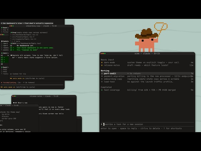Click 'border-gray-200' in the dark-mode window
The height and width of the screenshot is (151, 201).
[9, 119]
